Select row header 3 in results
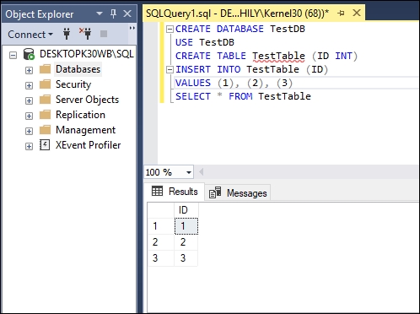This screenshot has height=314, width=420. 161,258
